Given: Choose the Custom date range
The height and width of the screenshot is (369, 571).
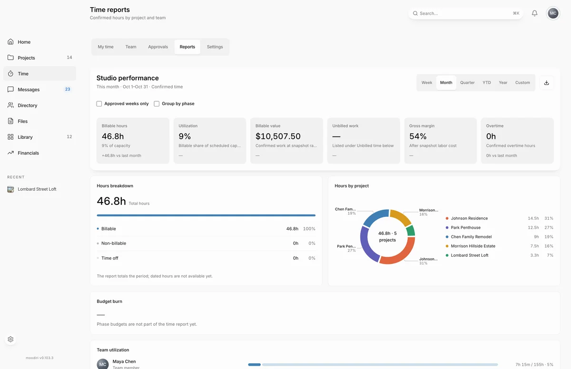Looking at the screenshot, I should click(522, 83).
